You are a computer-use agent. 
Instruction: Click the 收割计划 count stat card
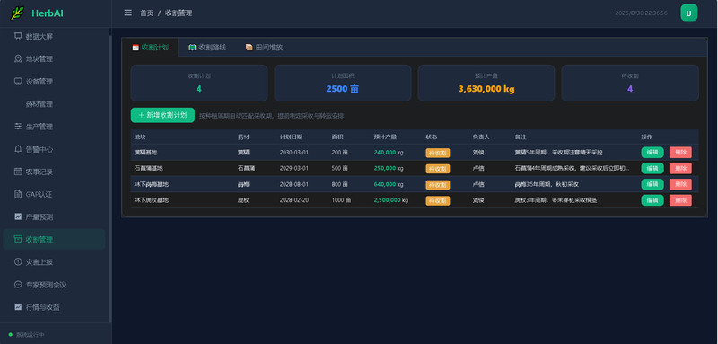click(199, 83)
